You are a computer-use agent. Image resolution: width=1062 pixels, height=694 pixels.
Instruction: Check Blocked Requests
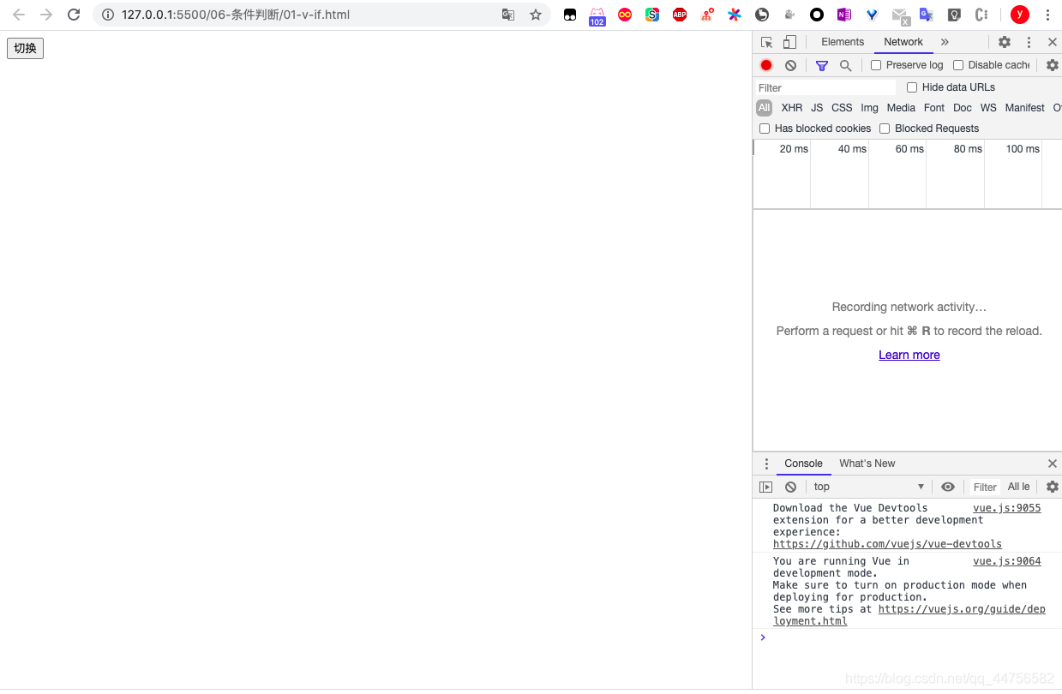(x=885, y=129)
